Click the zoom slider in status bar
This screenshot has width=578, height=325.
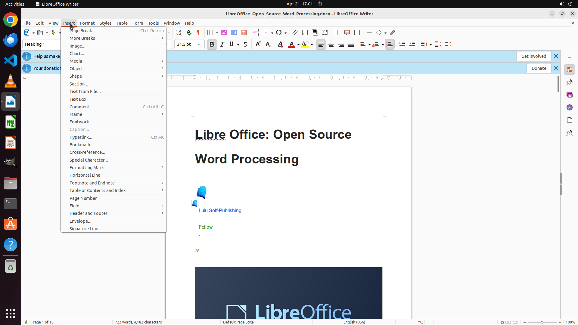[x=542, y=322]
